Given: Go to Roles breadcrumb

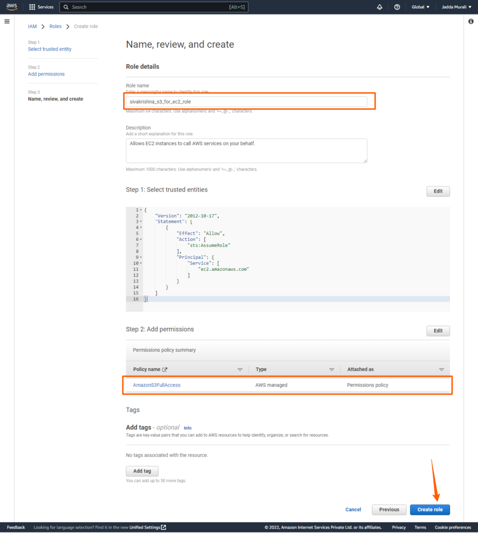Looking at the screenshot, I should click(x=55, y=27).
